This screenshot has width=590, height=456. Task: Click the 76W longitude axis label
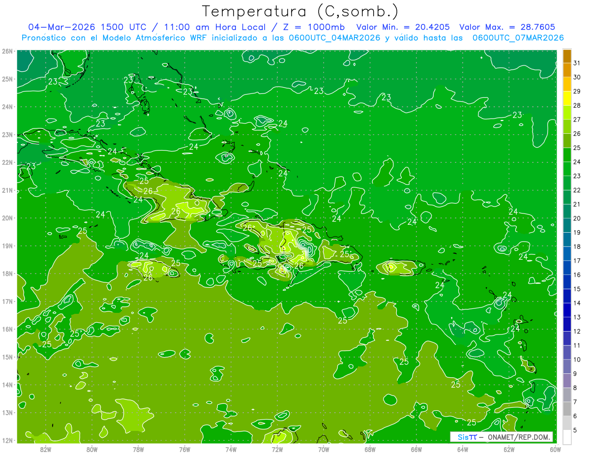184,449
